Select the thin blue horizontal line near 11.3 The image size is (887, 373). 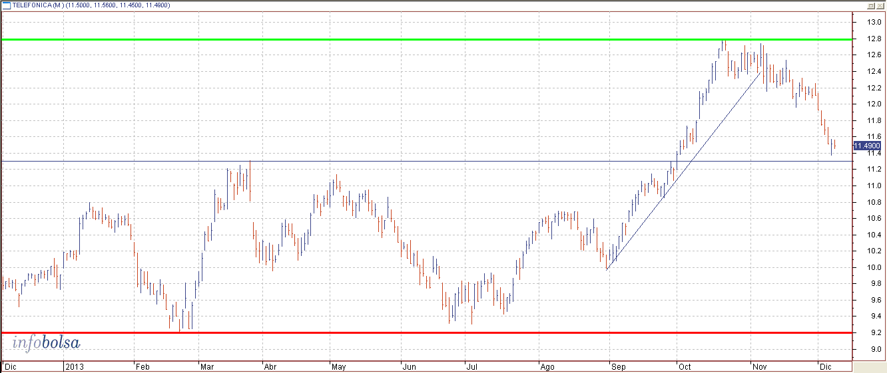click(426, 161)
